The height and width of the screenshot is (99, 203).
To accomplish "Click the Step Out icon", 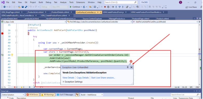I will (x=123, y=7).
